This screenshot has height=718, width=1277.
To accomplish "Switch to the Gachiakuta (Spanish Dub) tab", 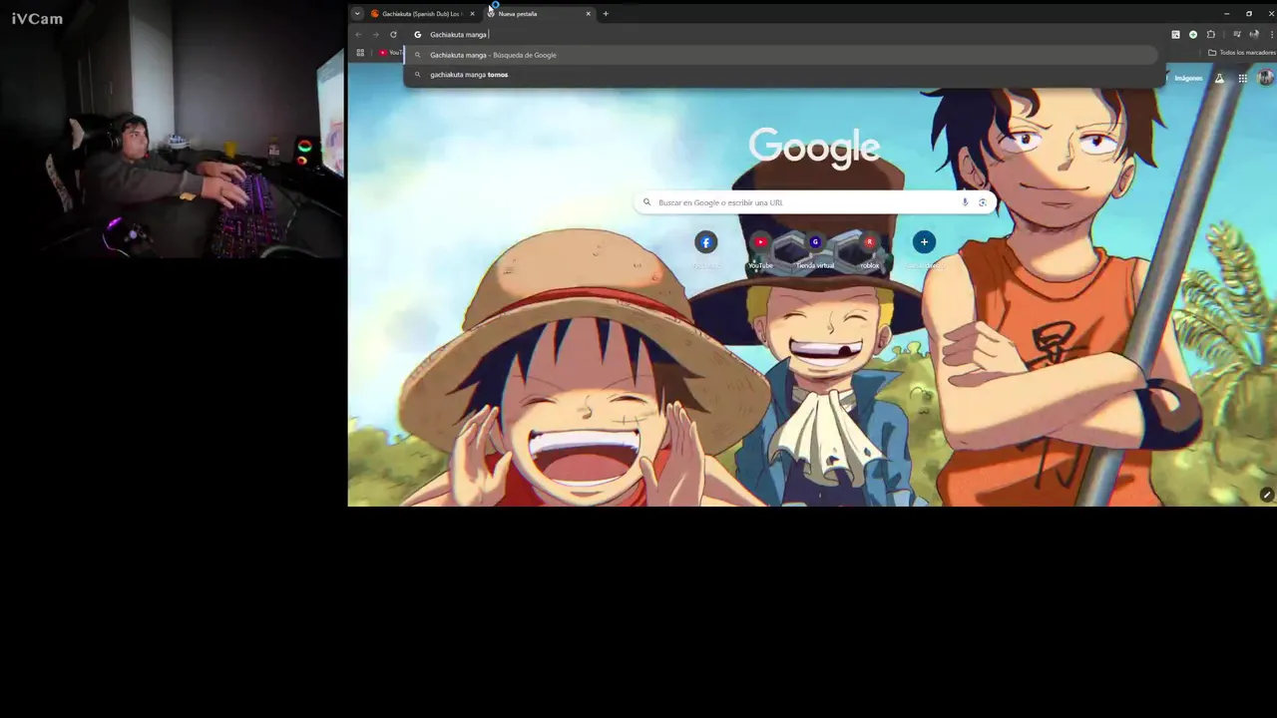I will pyautogui.click(x=424, y=14).
